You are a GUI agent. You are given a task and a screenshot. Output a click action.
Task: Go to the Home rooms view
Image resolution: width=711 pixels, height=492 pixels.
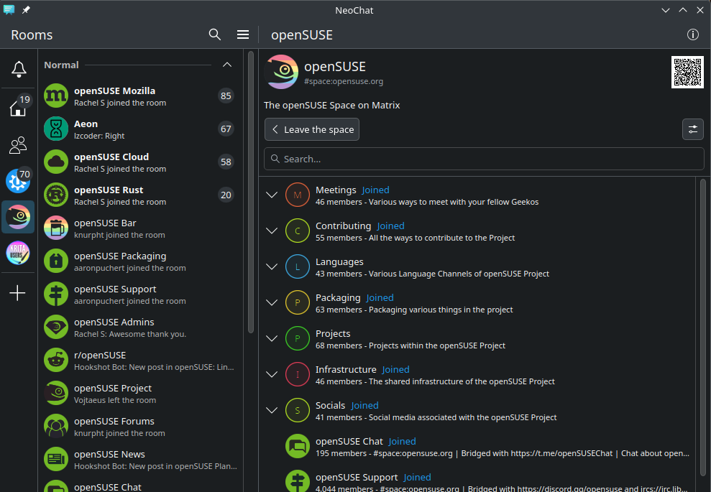click(x=18, y=108)
